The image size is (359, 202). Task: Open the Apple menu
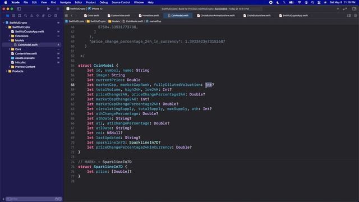coord(6,2)
